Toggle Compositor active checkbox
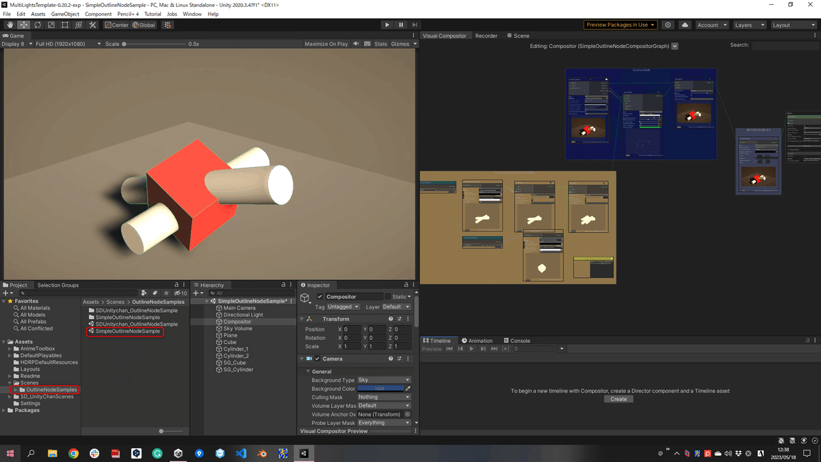This screenshot has height=462, width=821. click(x=320, y=297)
